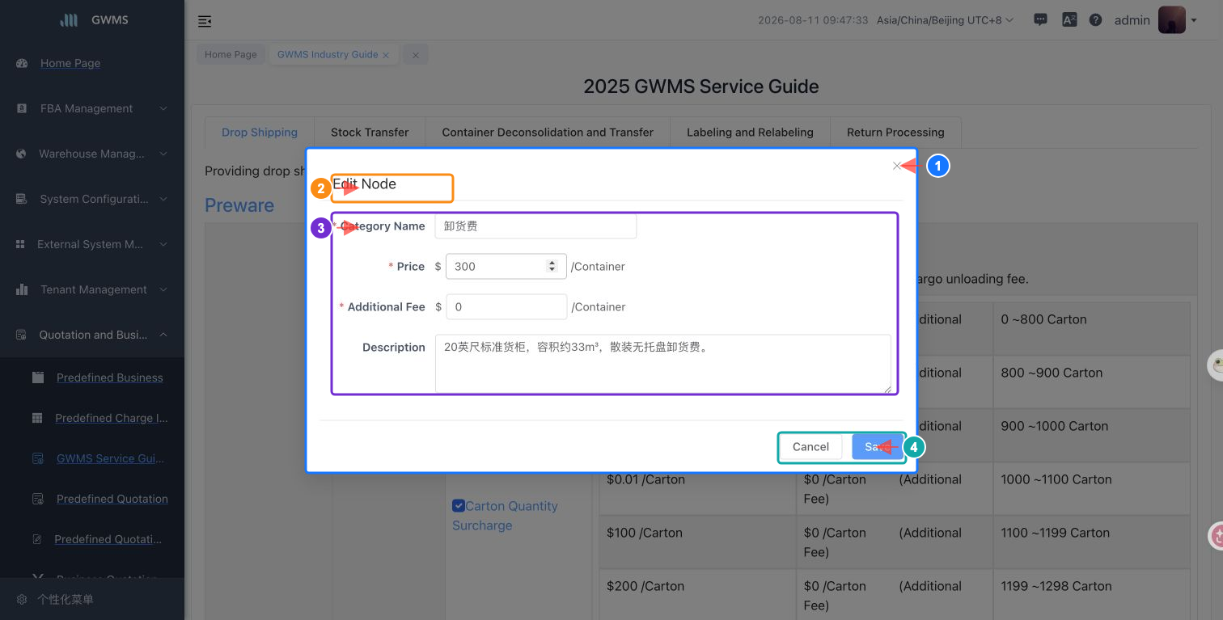Image resolution: width=1223 pixels, height=620 pixels.
Task: Switch to the Stock Transfer tab
Action: 370,133
